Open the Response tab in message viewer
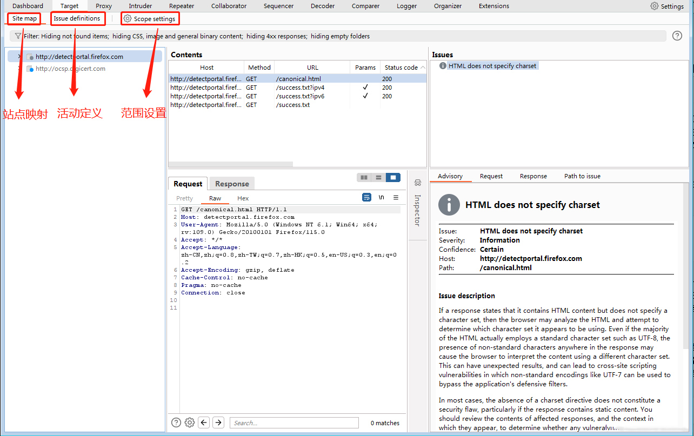This screenshot has height=436, width=694. 232,184
